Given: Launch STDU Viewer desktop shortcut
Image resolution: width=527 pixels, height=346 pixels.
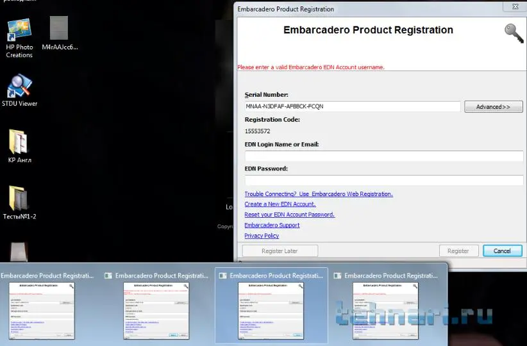Looking at the screenshot, I should [19, 90].
